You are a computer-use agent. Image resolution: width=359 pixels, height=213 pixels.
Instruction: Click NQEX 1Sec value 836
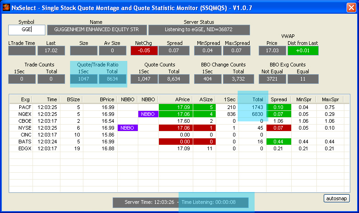231,114
